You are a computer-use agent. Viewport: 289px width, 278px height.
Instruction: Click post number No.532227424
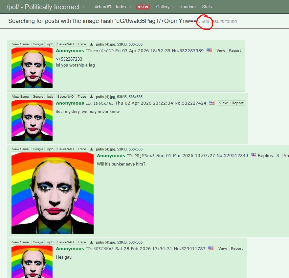pos(190,103)
